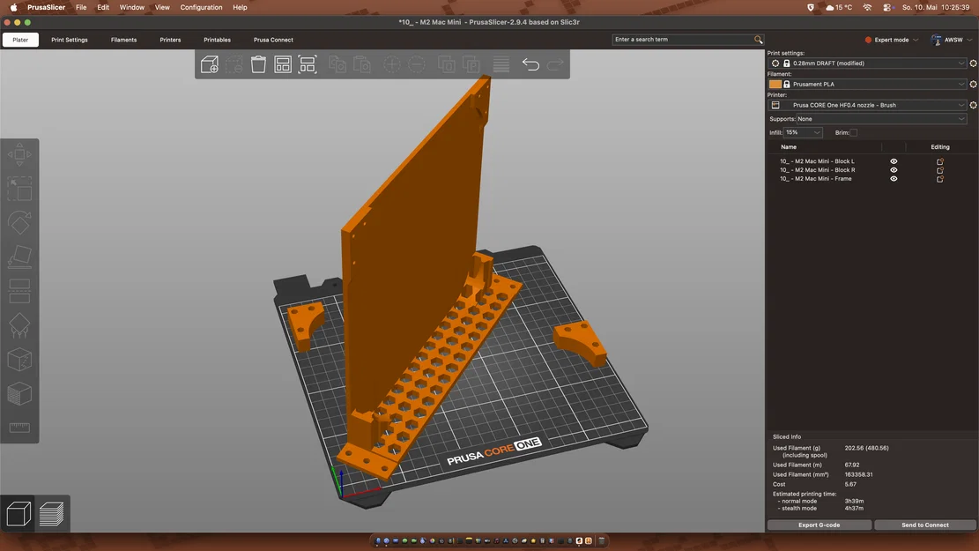
Task: Click the Wi-Fi status icon in menu bar
Action: (x=867, y=8)
